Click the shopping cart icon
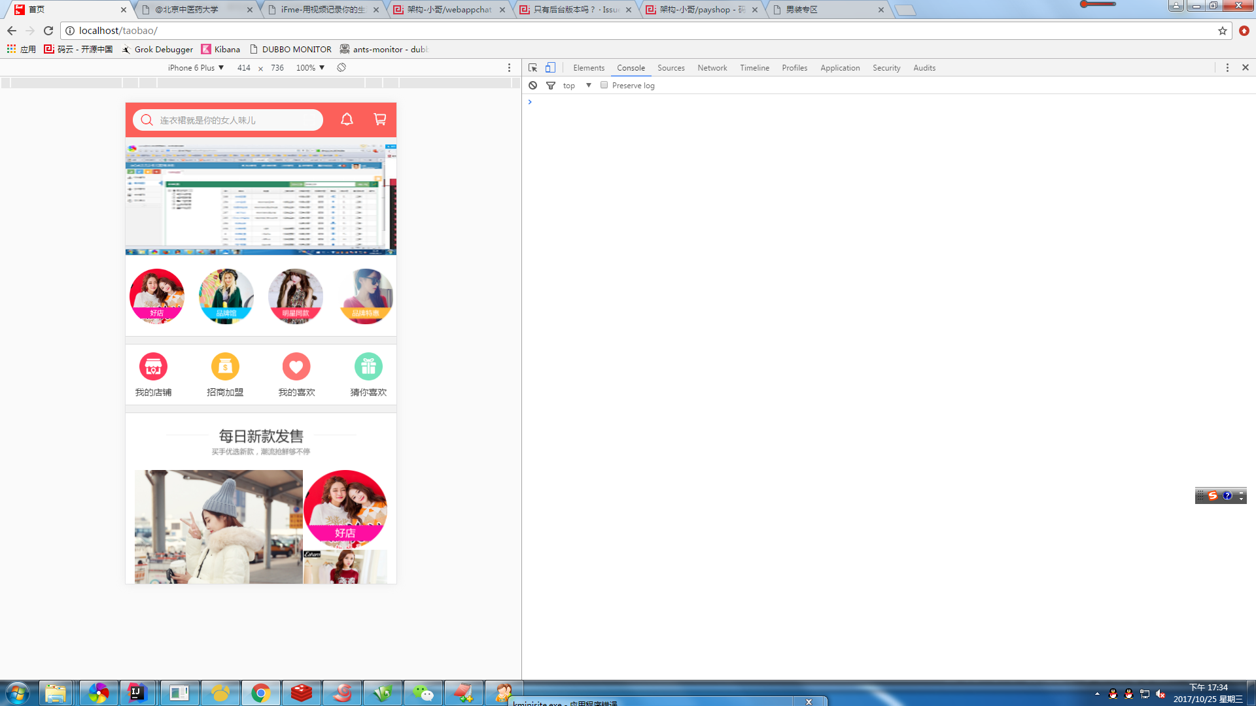 [x=381, y=119]
